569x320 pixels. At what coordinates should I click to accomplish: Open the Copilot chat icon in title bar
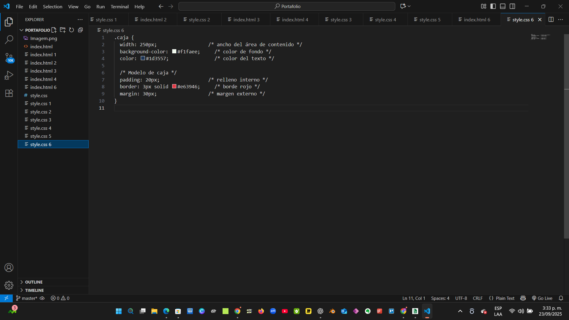point(403,6)
